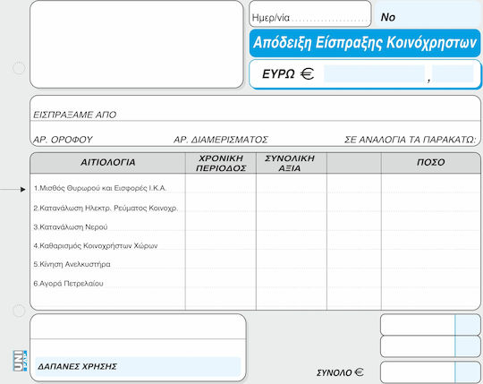483x384 pixels.
Task: Click the ΑΙΤΙΟΛΟΓΙΑ column header
Action: coord(108,163)
